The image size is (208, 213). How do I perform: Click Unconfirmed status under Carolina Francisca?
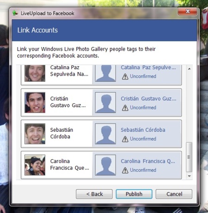click(x=143, y=170)
